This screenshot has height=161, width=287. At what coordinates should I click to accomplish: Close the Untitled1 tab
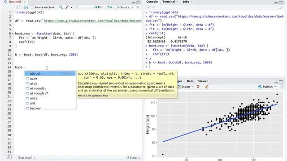(25, 2)
